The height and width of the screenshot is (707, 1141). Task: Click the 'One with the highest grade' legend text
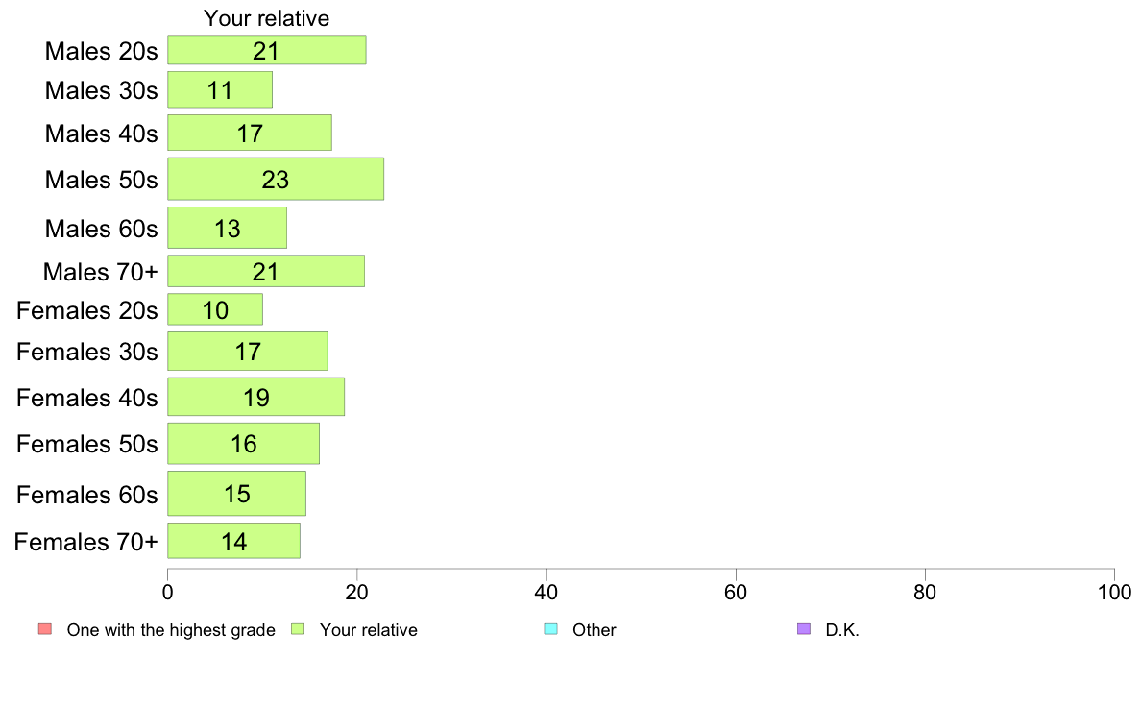click(171, 630)
